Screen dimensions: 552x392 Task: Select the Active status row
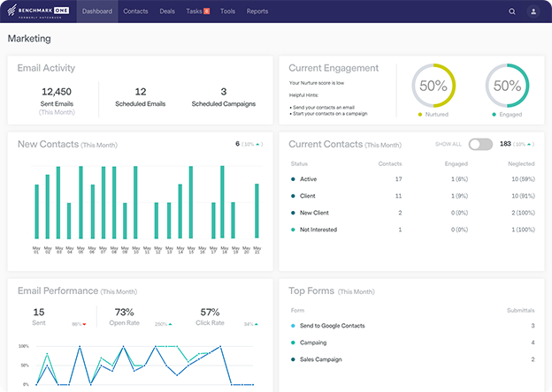(412, 179)
